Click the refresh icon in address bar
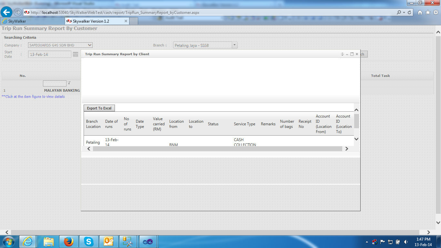 tap(409, 12)
